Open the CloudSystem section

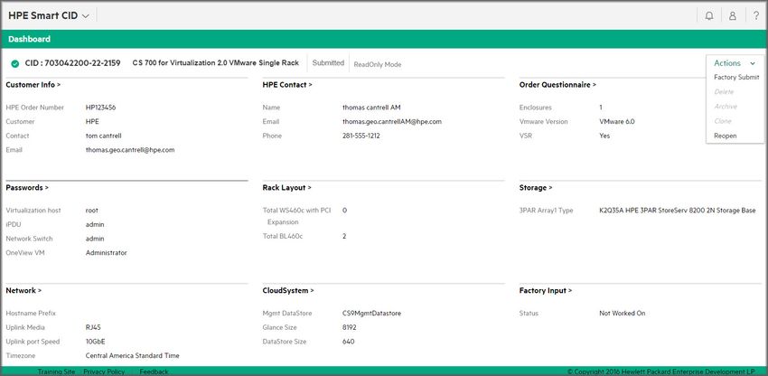(288, 291)
